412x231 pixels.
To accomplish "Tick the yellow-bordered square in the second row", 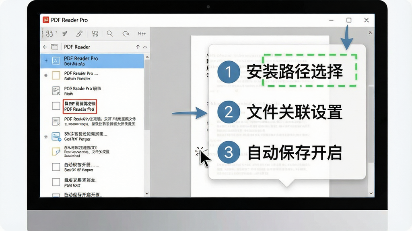I will [x=56, y=75].
